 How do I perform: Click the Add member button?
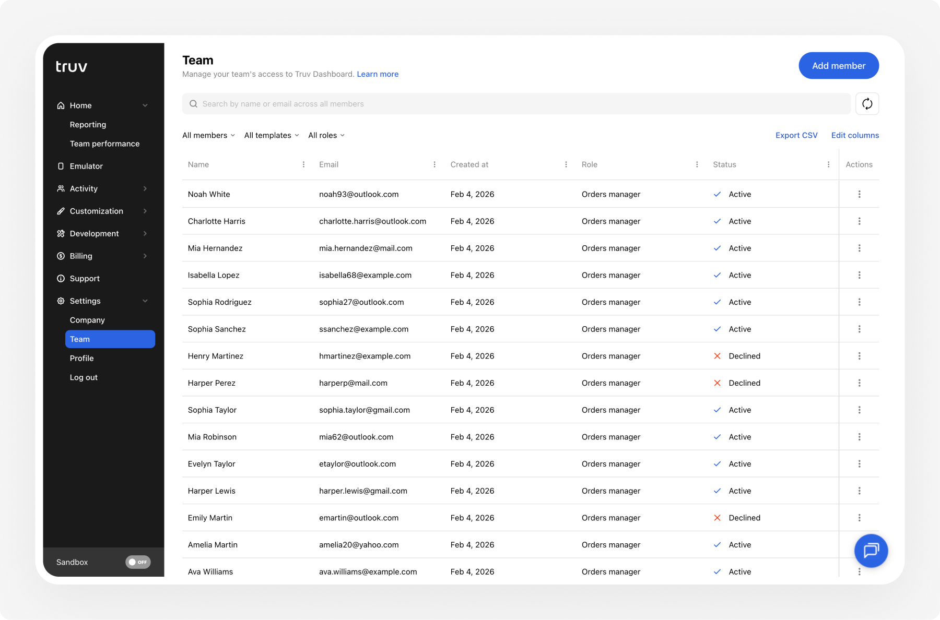[x=839, y=65]
